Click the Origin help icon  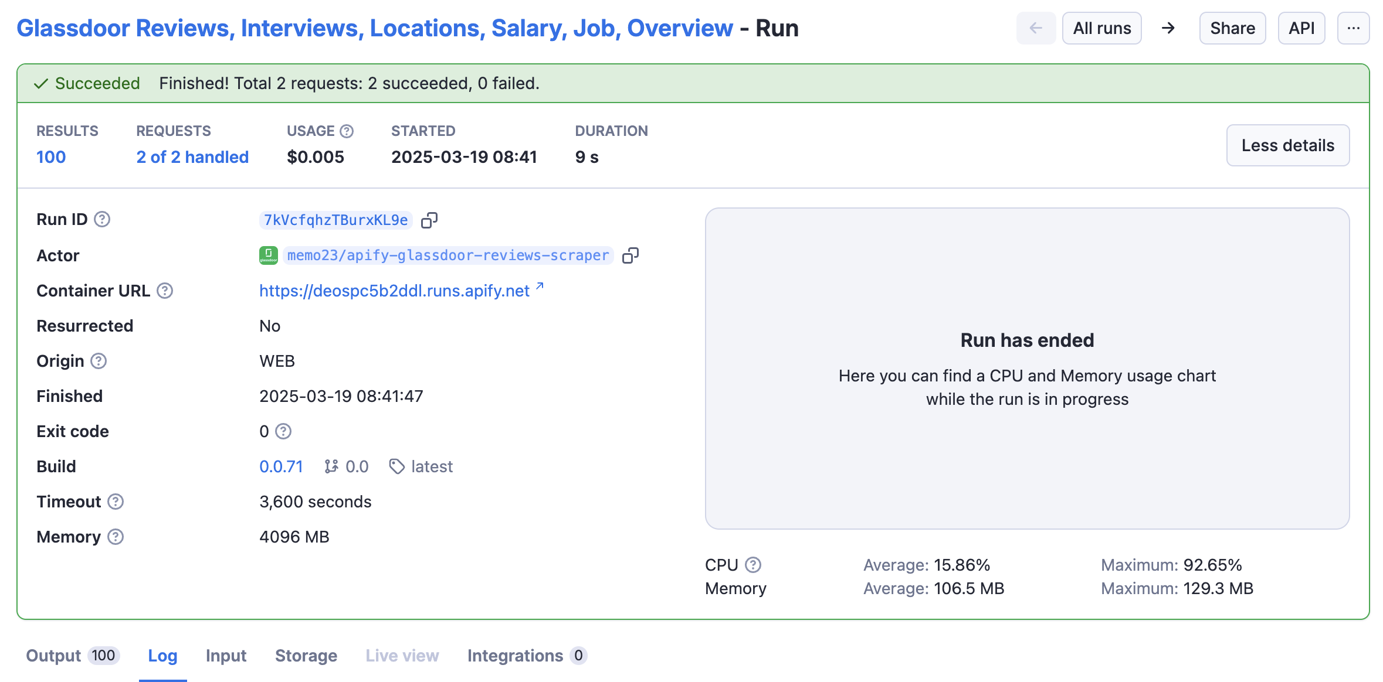99,362
